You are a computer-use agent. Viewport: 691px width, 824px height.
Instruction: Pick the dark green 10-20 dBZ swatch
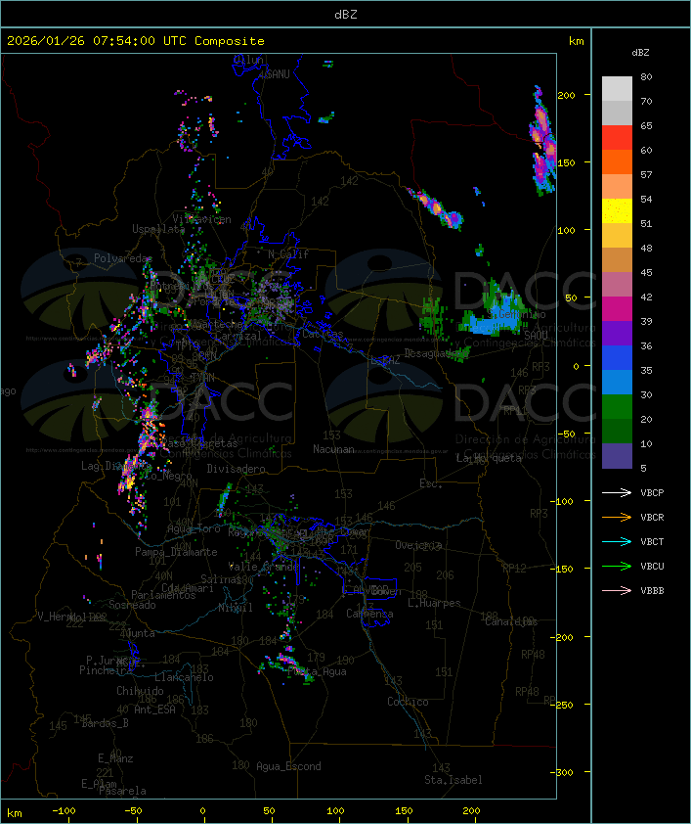click(617, 432)
